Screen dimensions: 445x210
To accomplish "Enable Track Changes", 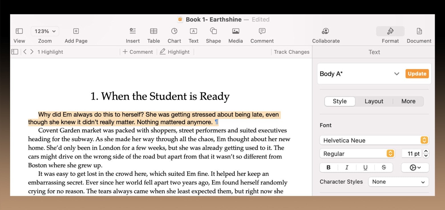I will point(291,52).
